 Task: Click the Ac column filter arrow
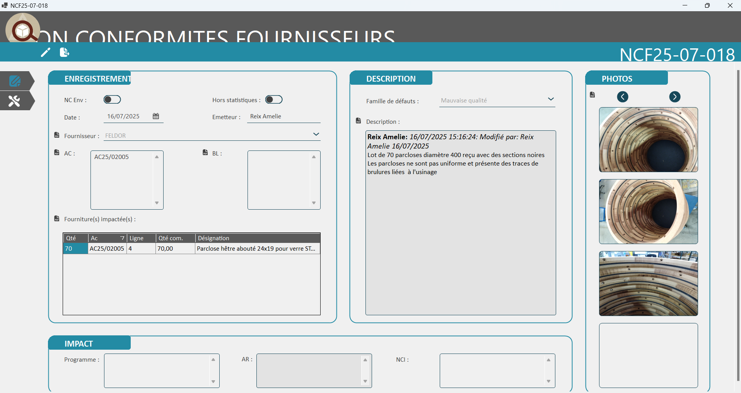point(122,238)
